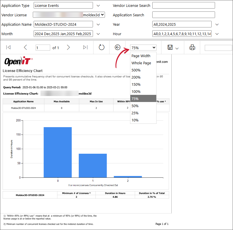Image resolution: width=233 pixels, height=230 pixels.
Task: Open the save/export menu
Action: (173, 47)
